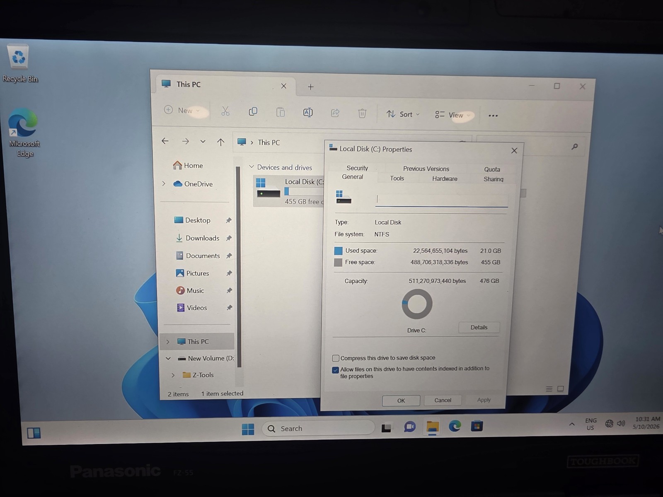
Task: Collapse New Volume (D:) tree node
Action: click(168, 358)
